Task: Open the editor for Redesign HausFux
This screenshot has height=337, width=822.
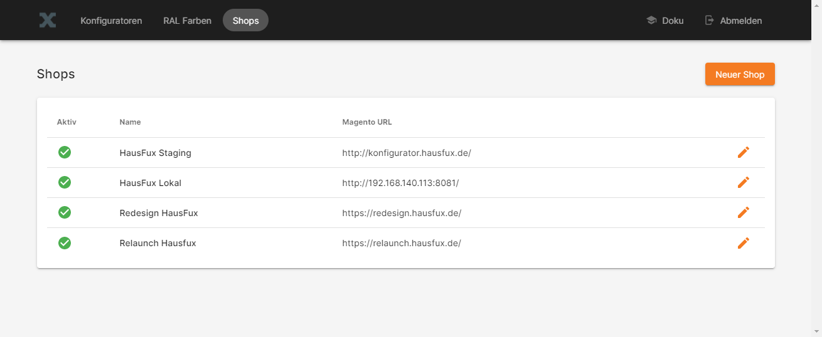Action: pos(744,212)
